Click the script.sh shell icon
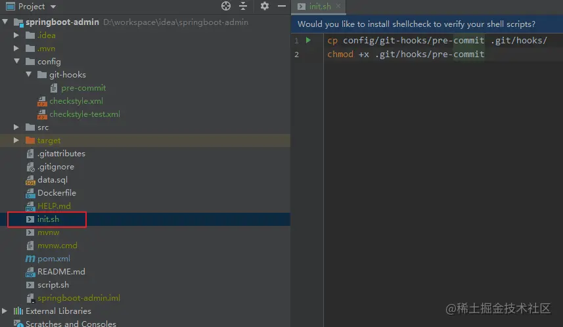 pos(30,285)
